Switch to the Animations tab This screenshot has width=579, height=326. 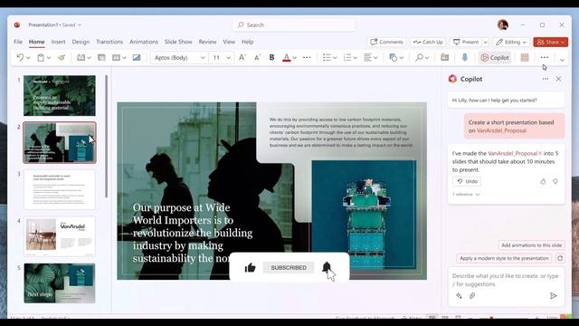(x=144, y=42)
